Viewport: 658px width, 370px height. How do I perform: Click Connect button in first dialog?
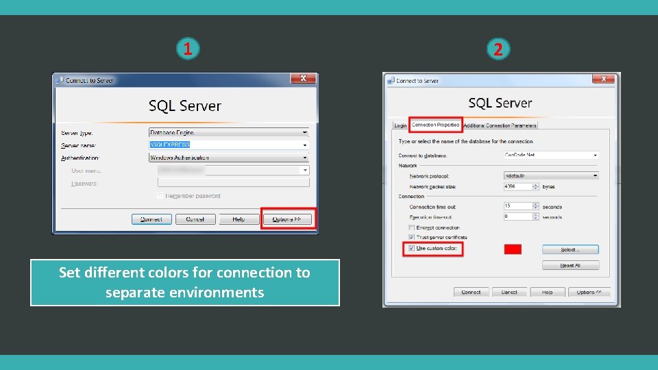tap(151, 219)
